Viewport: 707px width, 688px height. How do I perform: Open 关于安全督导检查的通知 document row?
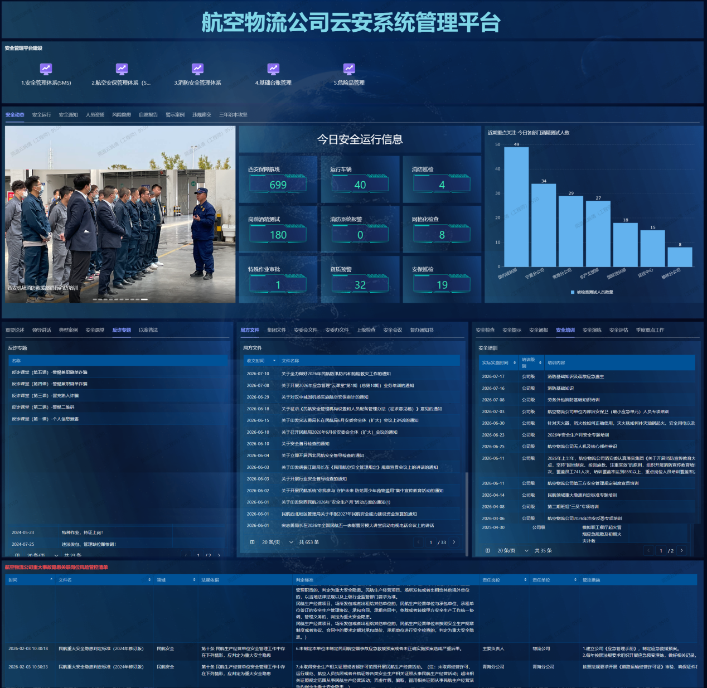click(x=352, y=444)
